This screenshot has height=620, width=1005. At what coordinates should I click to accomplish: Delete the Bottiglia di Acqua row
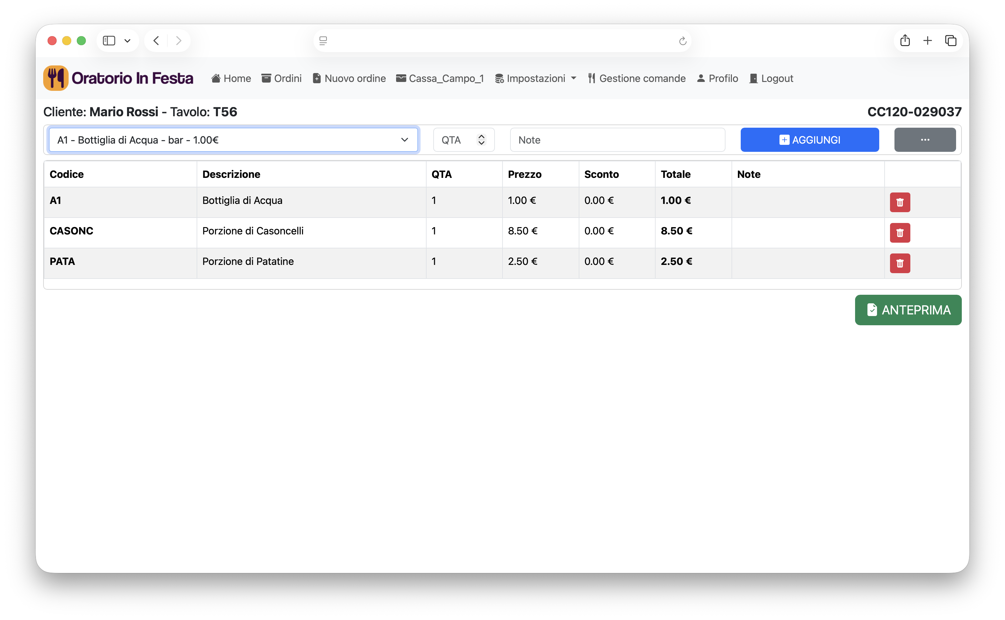[900, 202]
